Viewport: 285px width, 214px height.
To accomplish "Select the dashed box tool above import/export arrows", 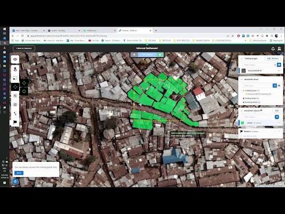I will (15, 104).
